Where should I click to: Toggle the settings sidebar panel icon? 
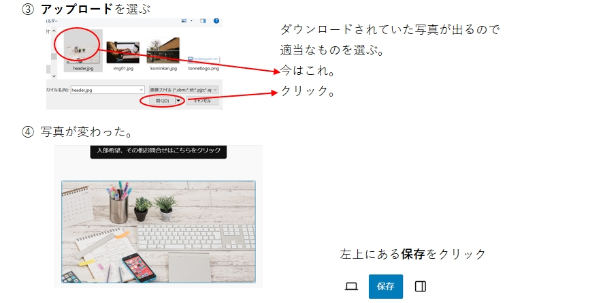click(x=420, y=287)
